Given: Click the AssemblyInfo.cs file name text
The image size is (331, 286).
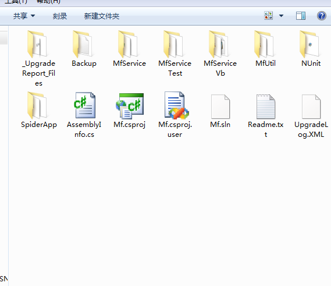Looking at the screenshot, I should coord(84,129).
